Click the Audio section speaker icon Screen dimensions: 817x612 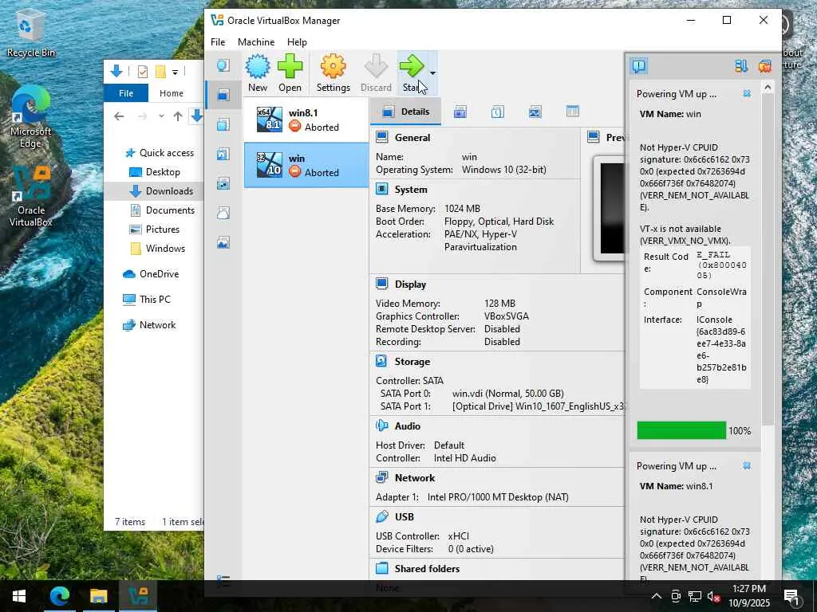tap(382, 426)
